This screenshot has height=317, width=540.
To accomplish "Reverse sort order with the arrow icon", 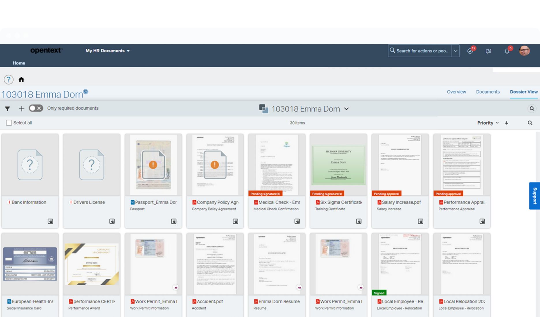I will (x=507, y=123).
